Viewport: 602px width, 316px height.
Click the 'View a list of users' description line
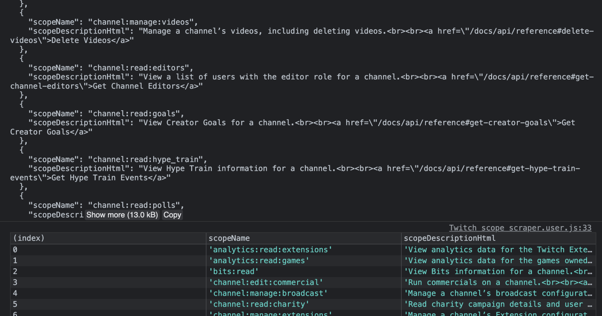(311, 77)
